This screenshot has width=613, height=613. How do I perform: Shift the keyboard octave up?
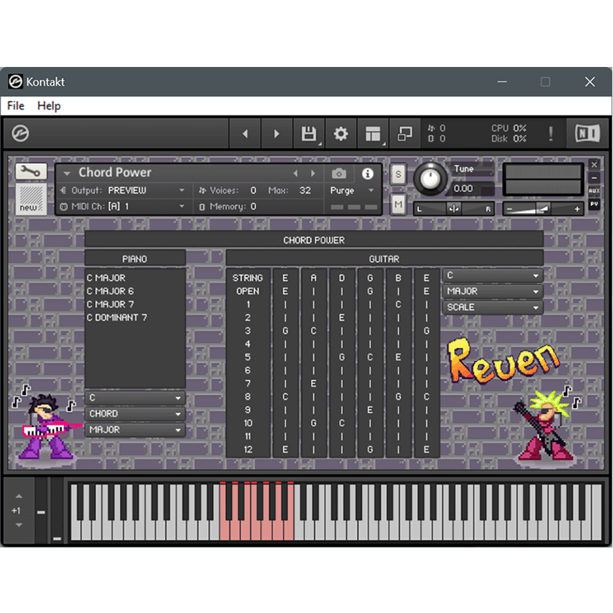tap(19, 496)
